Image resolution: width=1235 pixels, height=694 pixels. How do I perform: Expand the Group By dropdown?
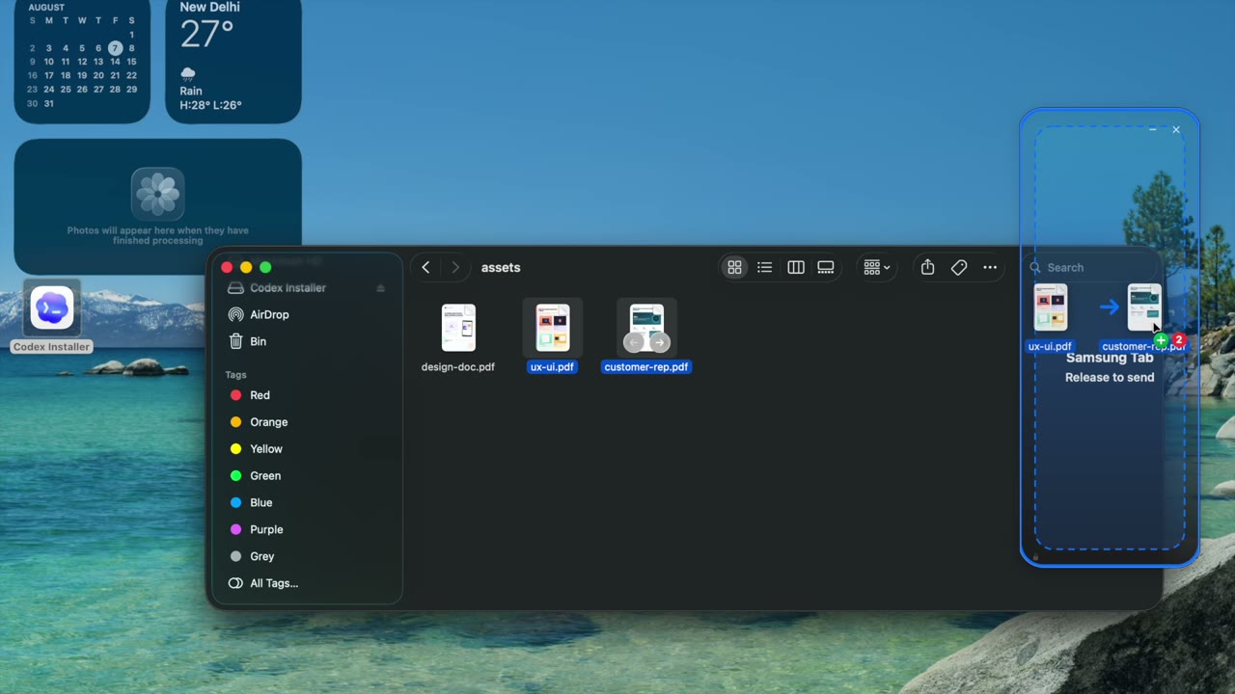coord(877,268)
